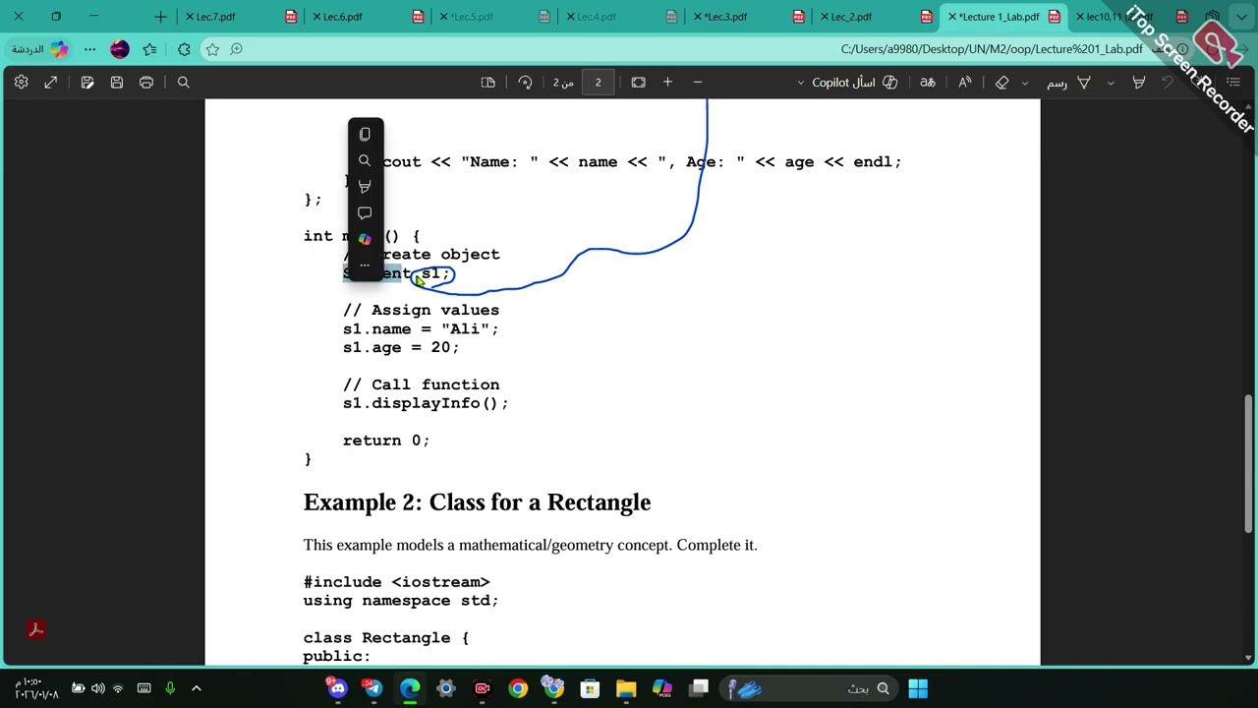Open Task View on taskbar
The width and height of the screenshot is (1258, 708).
[699, 688]
